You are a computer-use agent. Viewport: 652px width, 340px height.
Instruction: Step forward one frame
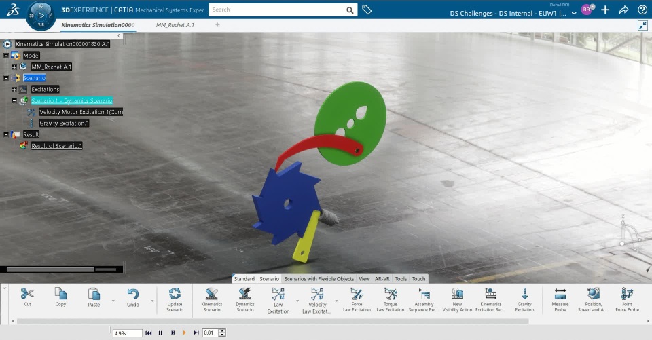[173, 333]
